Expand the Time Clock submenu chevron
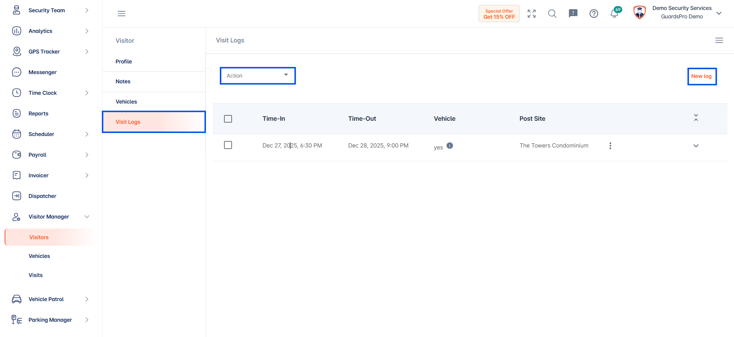 (x=87, y=93)
